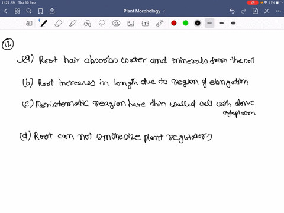Select the Eraser tool
Viewport: 284px width, 213px height.
click(59, 24)
